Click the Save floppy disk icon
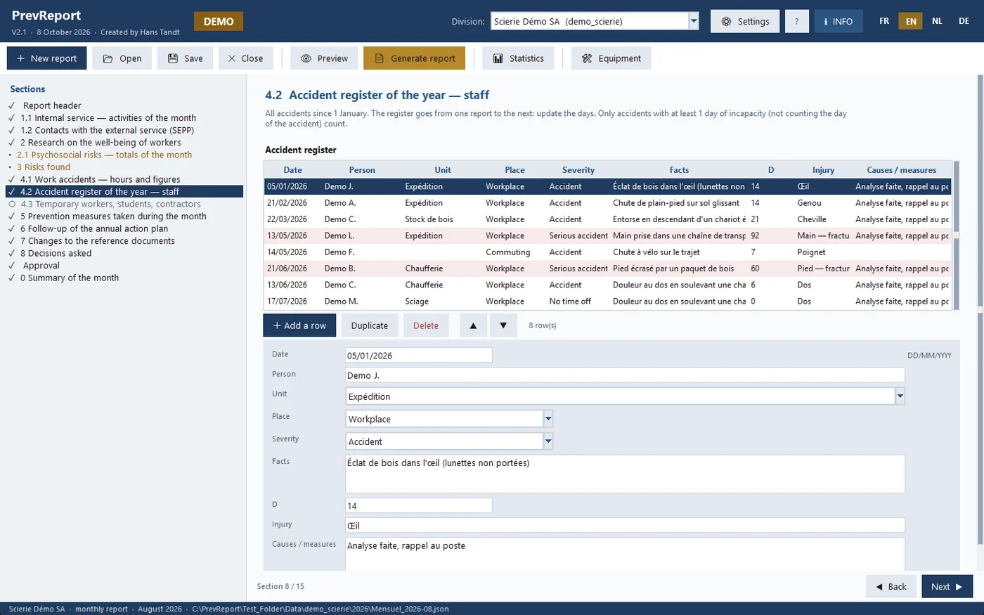 (172, 58)
